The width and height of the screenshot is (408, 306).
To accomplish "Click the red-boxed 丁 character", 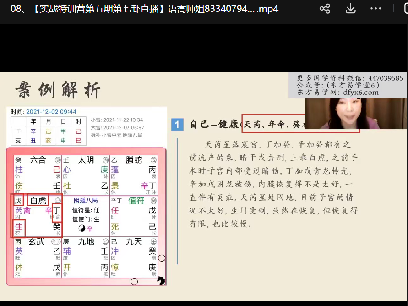I will click(x=57, y=210).
